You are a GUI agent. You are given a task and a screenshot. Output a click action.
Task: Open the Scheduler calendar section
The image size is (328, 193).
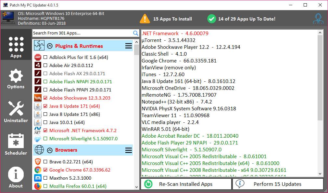tap(16, 144)
